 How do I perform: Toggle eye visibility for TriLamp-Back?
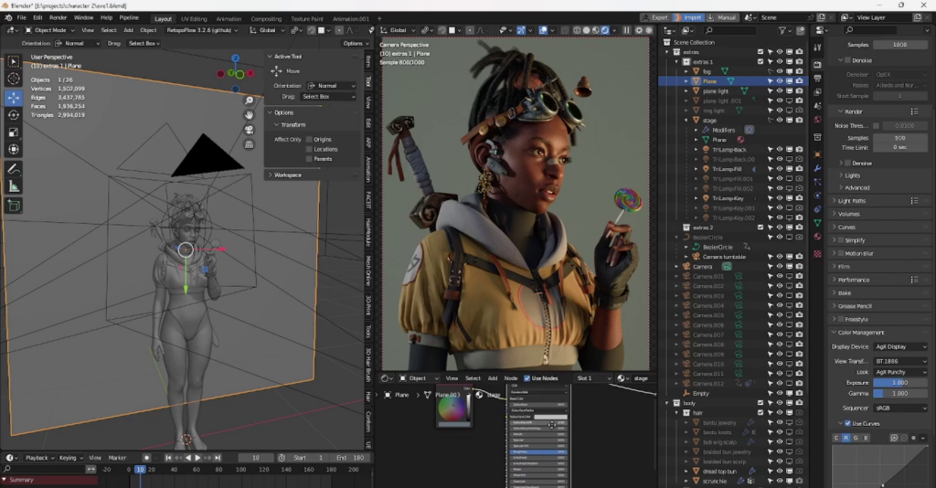(x=780, y=149)
